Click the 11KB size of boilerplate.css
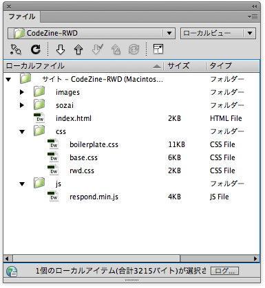This screenshot has height=288, width=265. [x=176, y=144]
